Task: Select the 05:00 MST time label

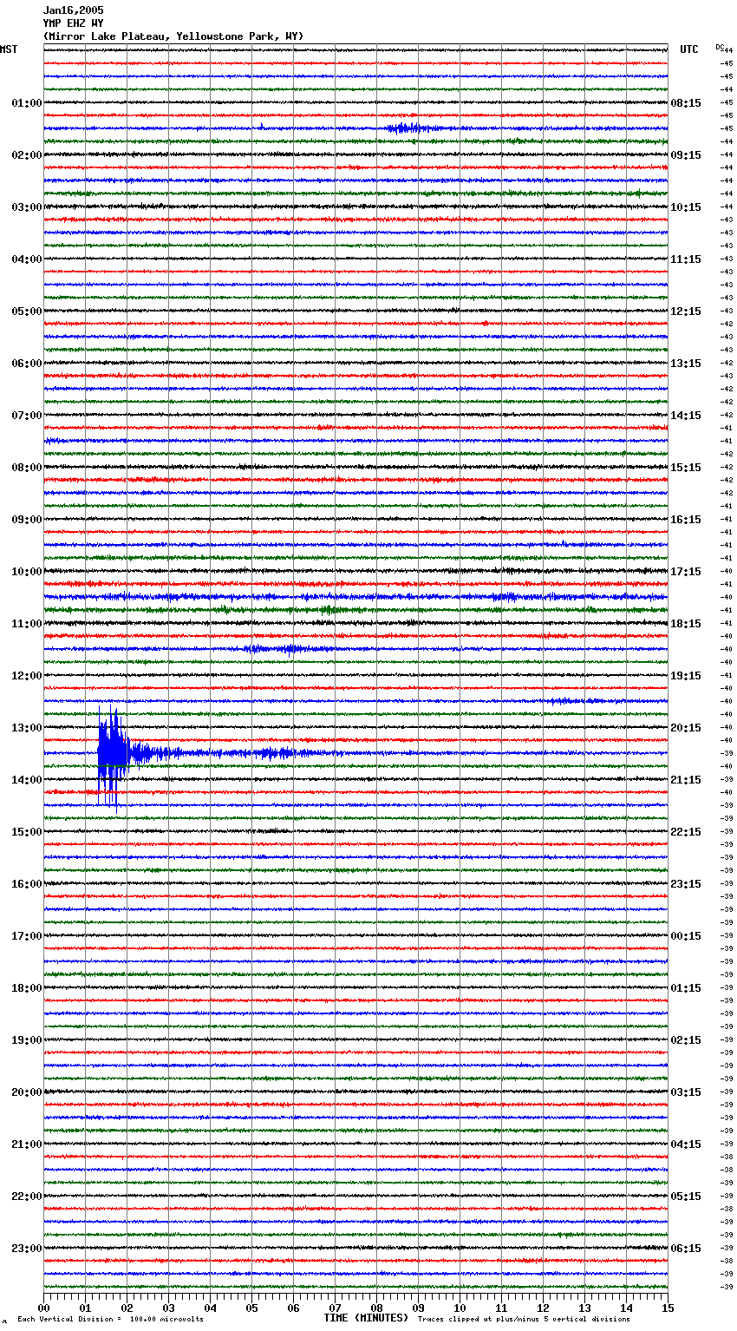Action: pyautogui.click(x=27, y=311)
